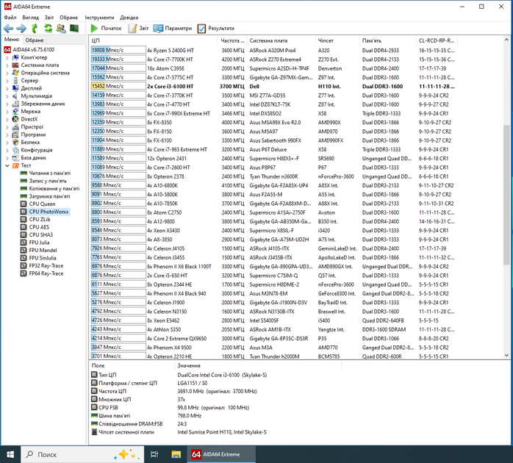Sort by Пам'ять column header
The height and width of the screenshot is (463, 513).
[388, 40]
